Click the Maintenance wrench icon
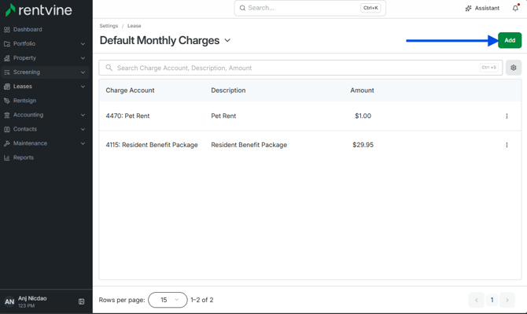This screenshot has width=527, height=314. (x=7, y=143)
